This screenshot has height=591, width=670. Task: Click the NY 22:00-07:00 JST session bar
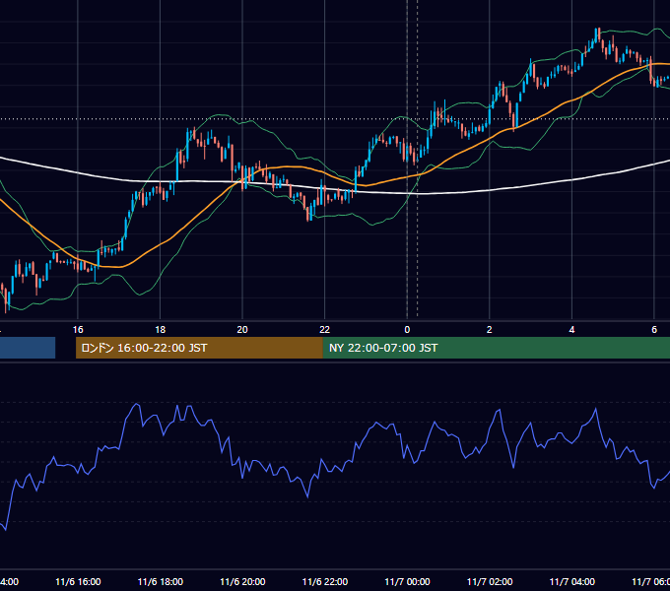496,348
